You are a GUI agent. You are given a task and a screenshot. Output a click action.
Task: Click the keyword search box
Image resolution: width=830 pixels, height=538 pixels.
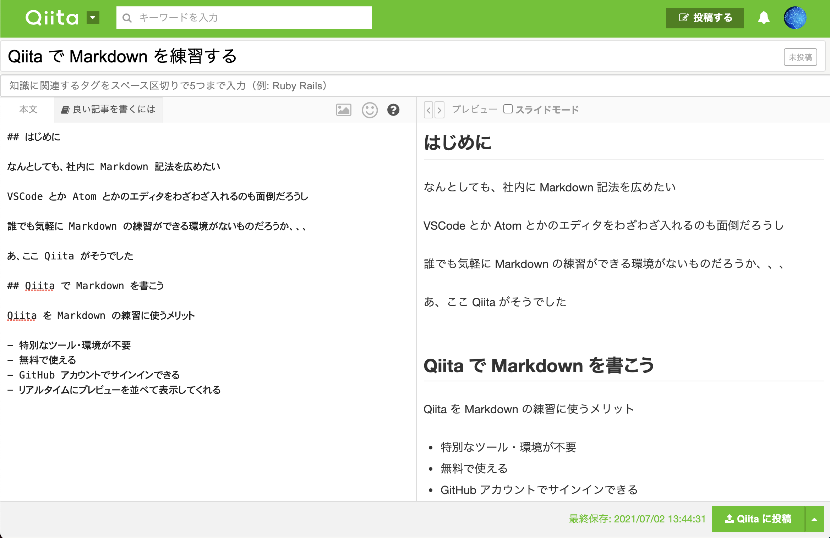pos(245,18)
